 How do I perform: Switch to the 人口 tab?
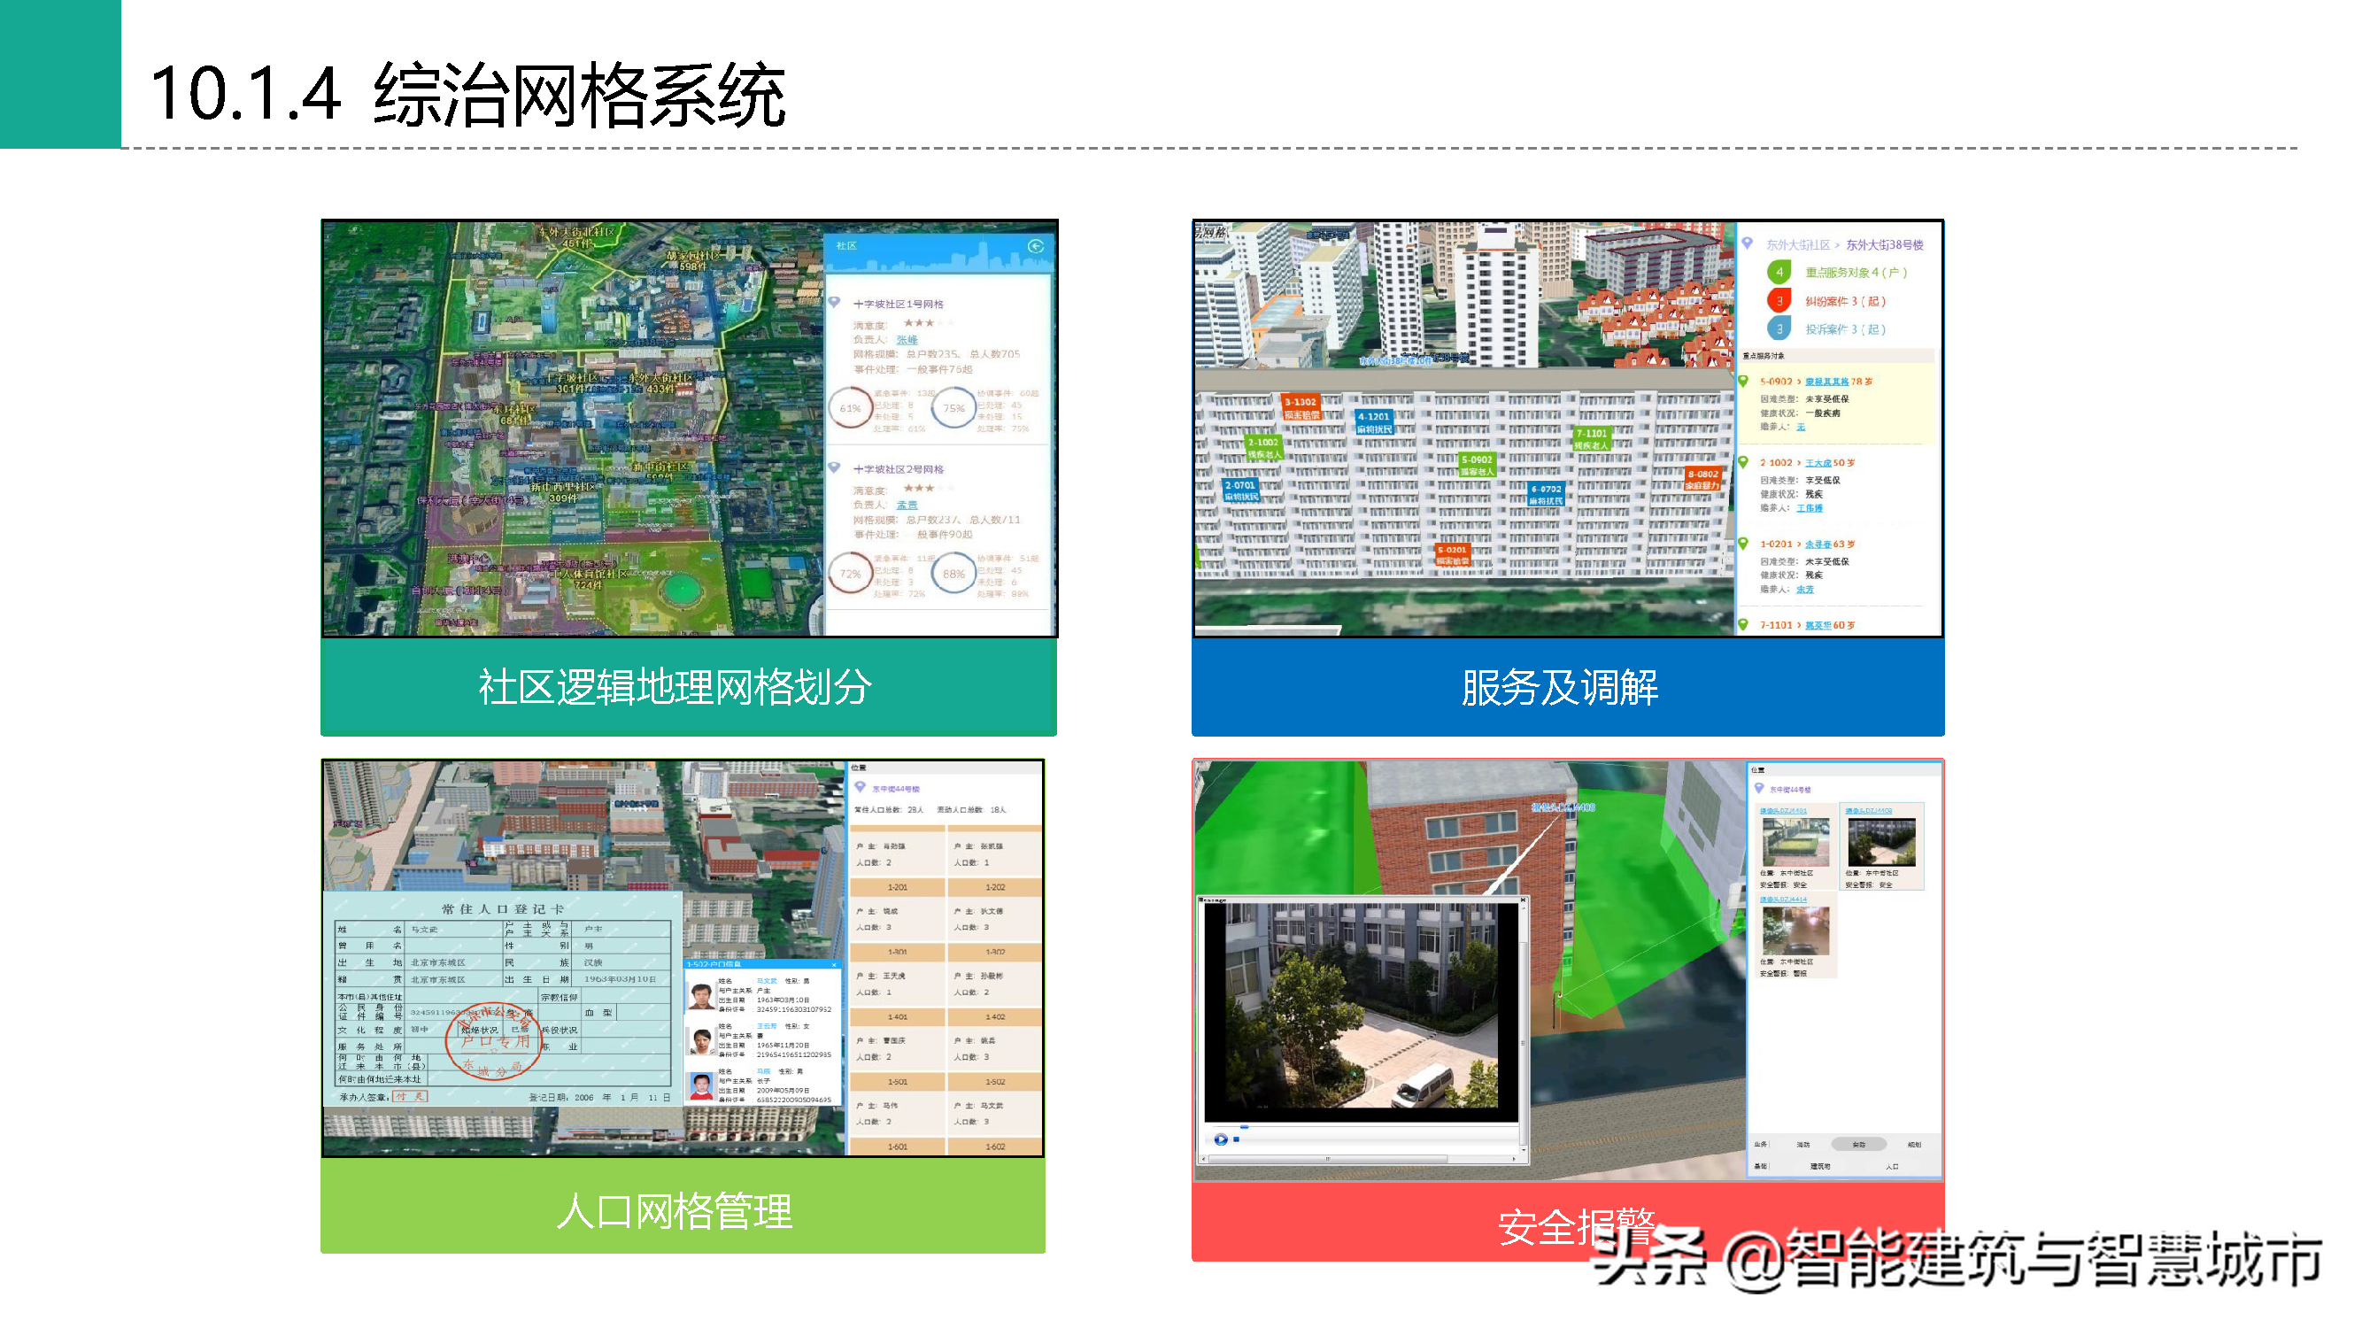coord(1892,1167)
